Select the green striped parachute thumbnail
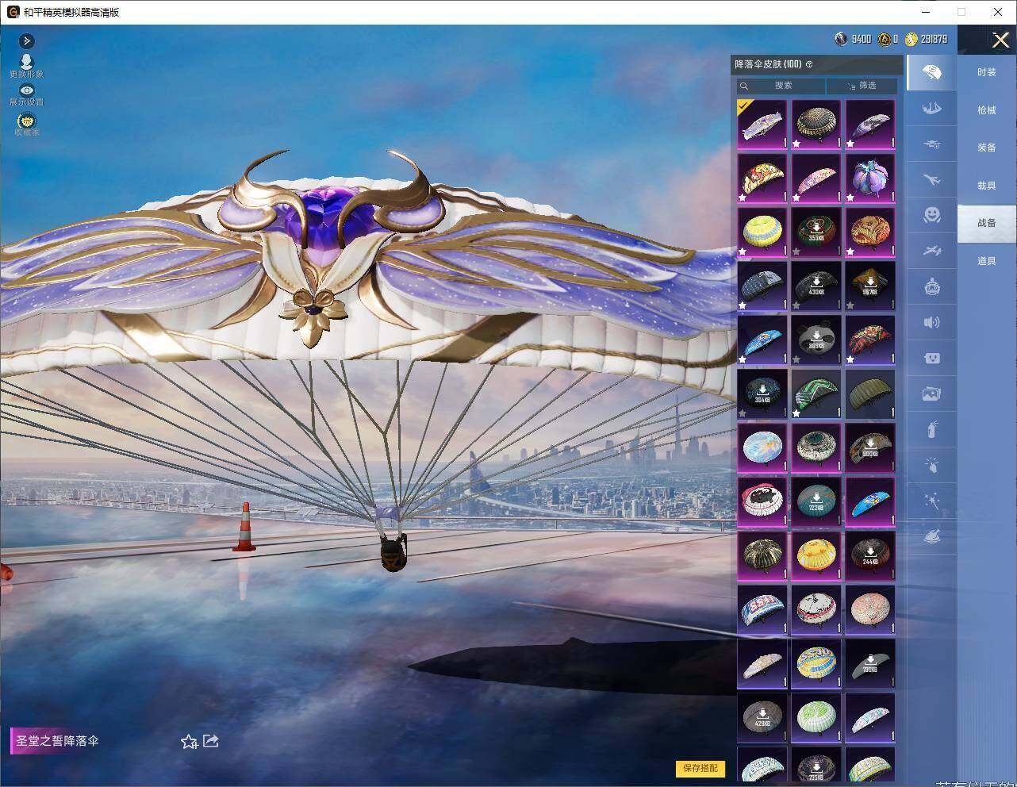This screenshot has width=1017, height=787. [816, 393]
